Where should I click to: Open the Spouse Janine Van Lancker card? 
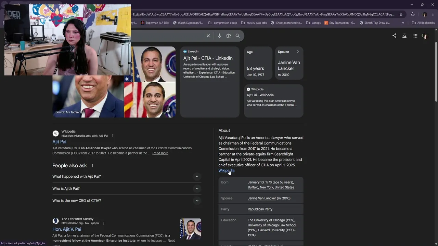point(289,63)
